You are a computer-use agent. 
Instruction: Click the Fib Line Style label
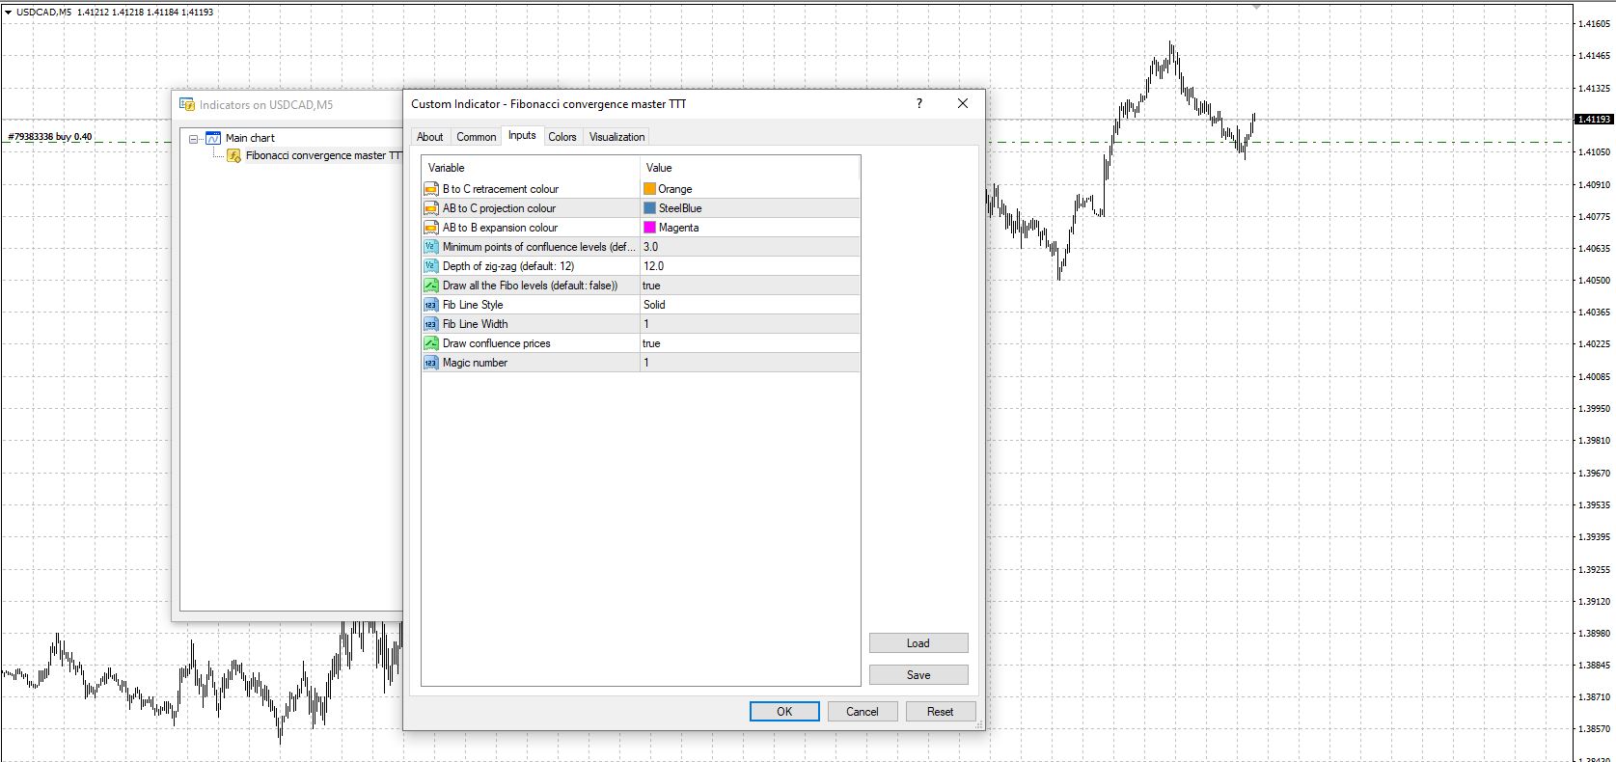473,305
